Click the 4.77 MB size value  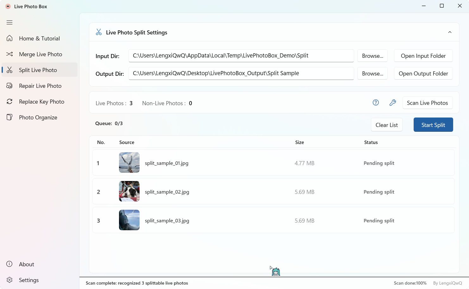click(304, 163)
